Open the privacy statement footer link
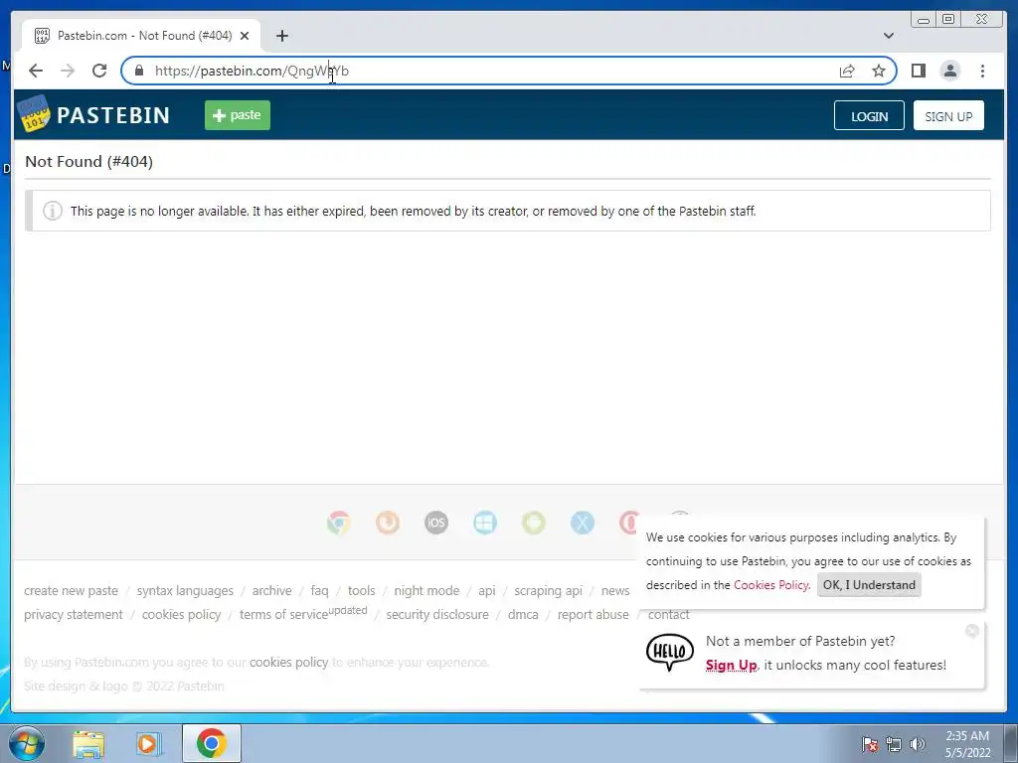 (x=74, y=614)
